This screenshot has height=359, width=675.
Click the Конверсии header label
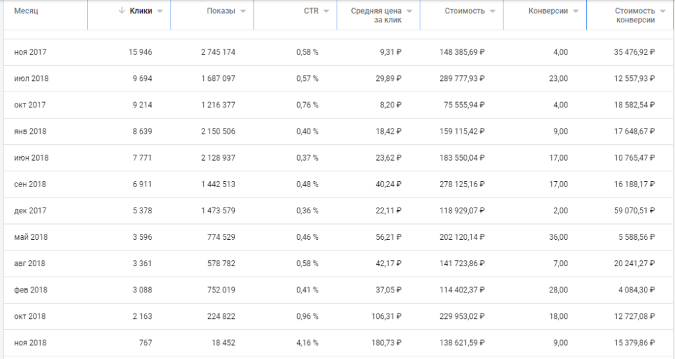coord(548,11)
